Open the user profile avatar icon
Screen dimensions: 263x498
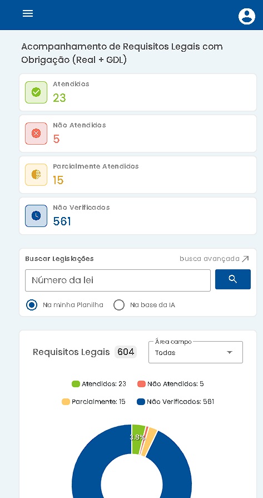click(246, 16)
